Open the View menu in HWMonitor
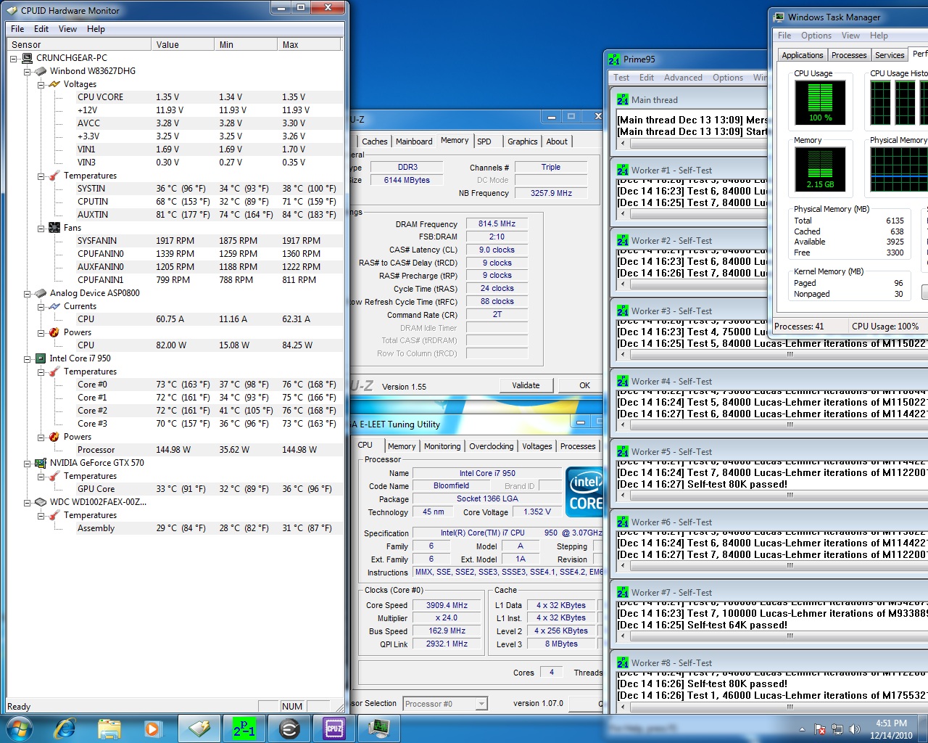 [67, 29]
